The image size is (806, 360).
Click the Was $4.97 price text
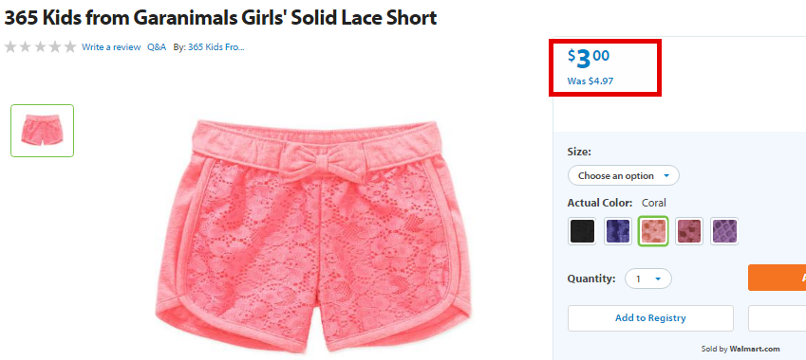590,81
